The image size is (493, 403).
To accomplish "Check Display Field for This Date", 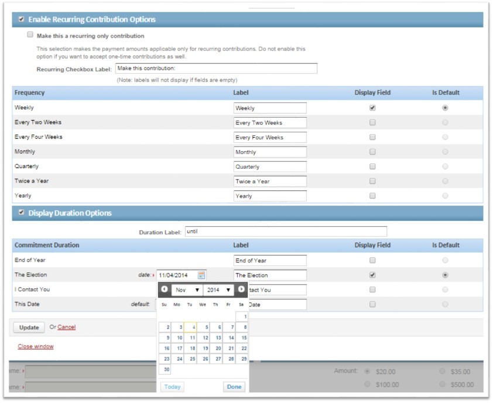I will (372, 304).
